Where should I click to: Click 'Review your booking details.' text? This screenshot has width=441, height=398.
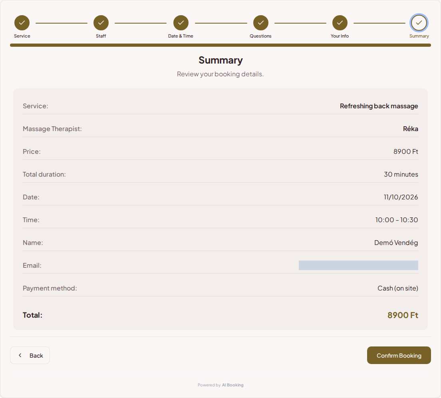pyautogui.click(x=220, y=74)
